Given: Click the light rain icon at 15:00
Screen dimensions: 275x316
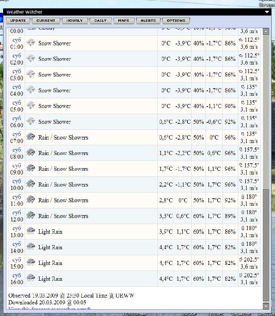Looking at the screenshot, I should pos(31,262).
